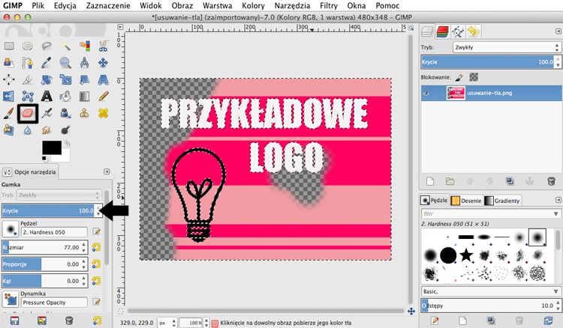Reset Rozmiar to brush default

(96, 247)
